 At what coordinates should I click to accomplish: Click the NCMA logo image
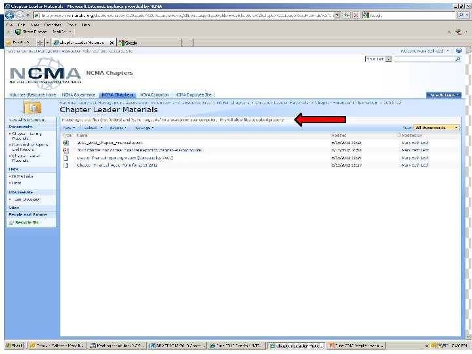point(45,73)
